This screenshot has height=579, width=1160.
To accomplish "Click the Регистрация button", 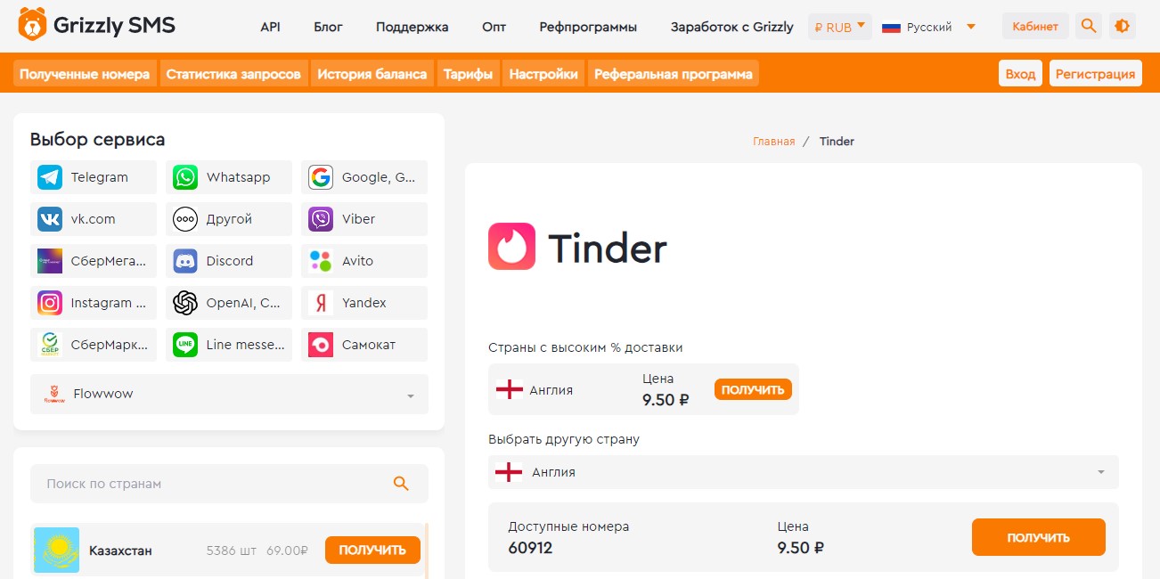I will point(1095,74).
